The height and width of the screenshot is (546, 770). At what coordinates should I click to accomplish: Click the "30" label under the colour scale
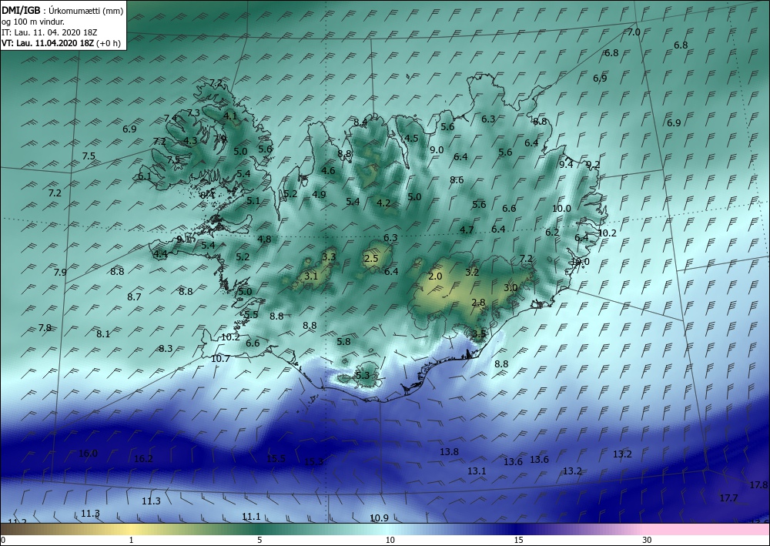pyautogui.click(x=648, y=540)
